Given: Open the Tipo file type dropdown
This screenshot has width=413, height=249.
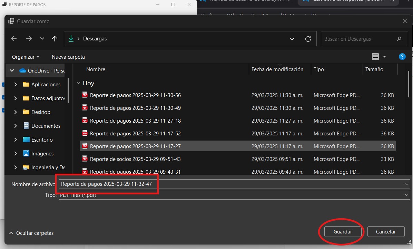Looking at the screenshot, I should pyautogui.click(x=407, y=195).
